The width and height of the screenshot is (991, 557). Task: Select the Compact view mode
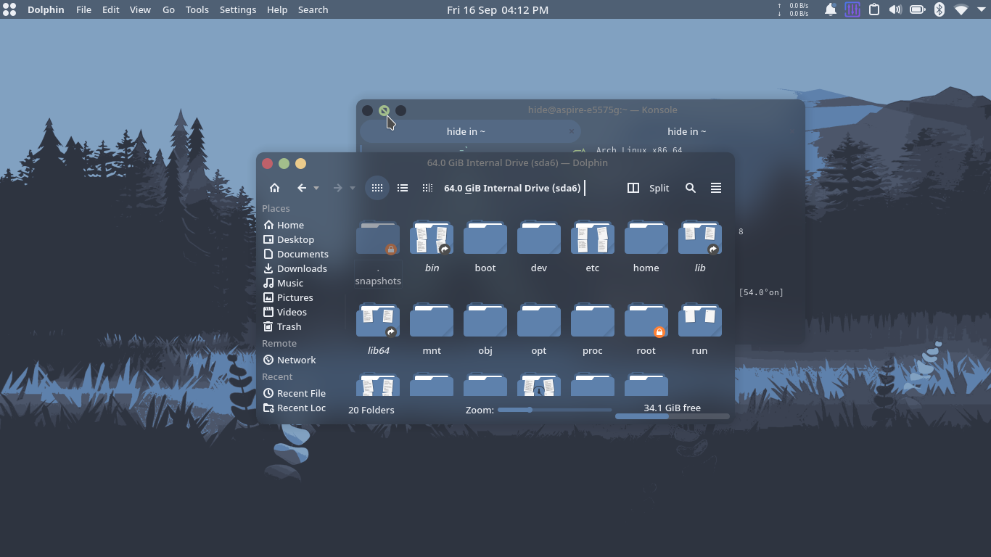(427, 188)
